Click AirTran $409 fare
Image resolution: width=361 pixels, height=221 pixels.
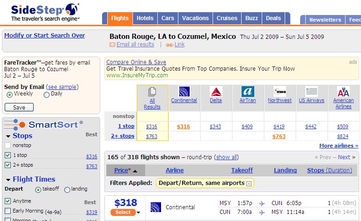(x=247, y=126)
